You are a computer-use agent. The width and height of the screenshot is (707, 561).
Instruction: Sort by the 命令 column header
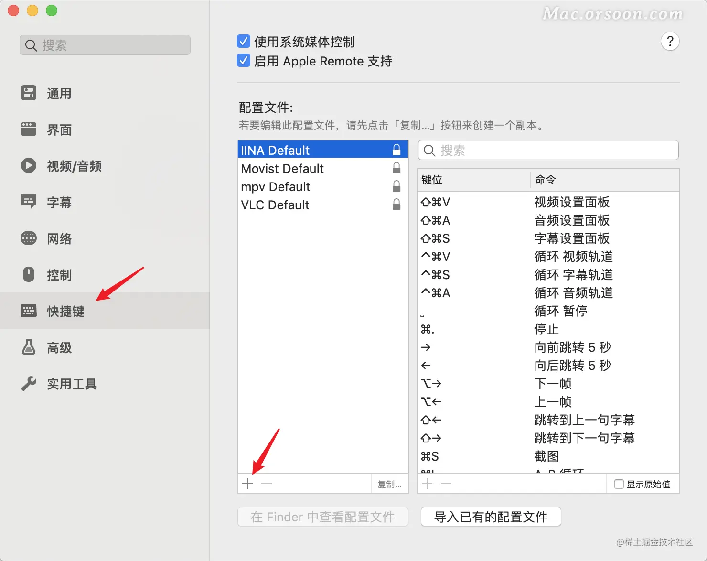(x=605, y=180)
